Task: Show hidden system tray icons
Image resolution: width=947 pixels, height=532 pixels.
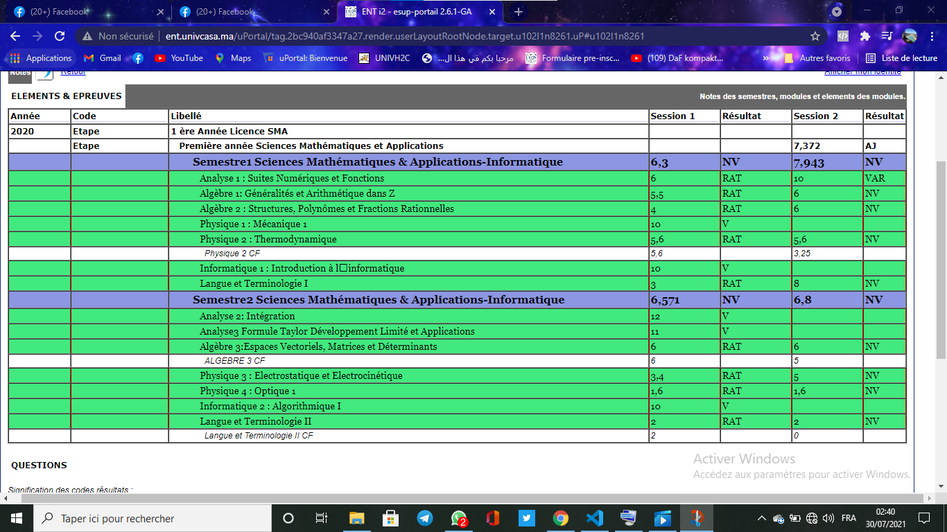Action: point(762,518)
